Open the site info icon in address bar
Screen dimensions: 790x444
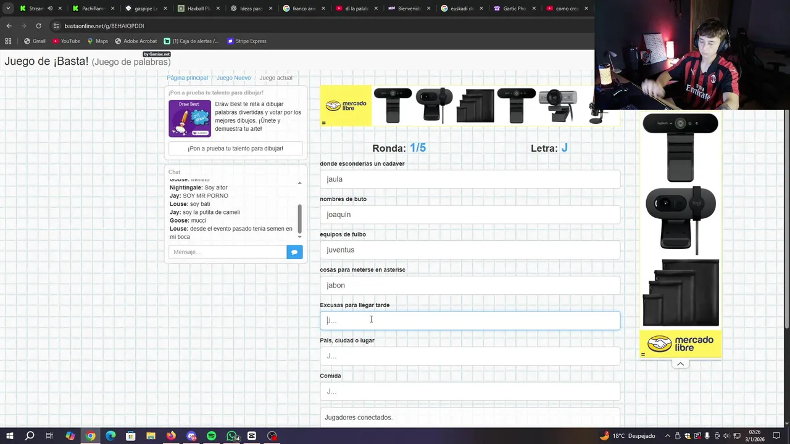tap(56, 26)
